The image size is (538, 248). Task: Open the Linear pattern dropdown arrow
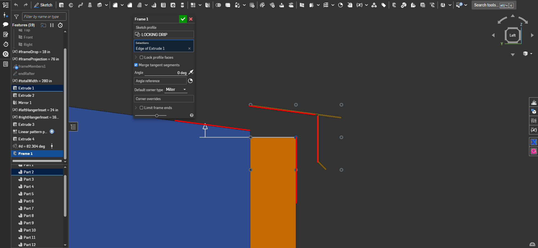pos(200,5)
